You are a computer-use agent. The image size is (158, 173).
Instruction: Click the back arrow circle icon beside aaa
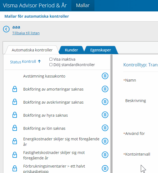point(6,29)
